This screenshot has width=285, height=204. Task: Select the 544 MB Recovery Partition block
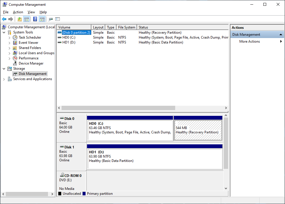(x=198, y=128)
